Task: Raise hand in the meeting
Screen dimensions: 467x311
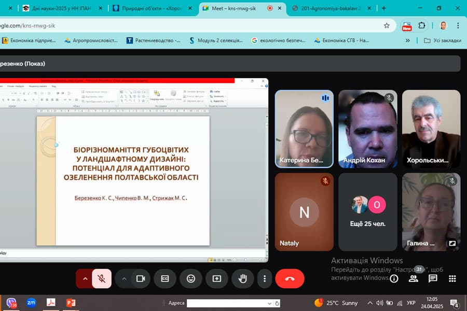Action: click(x=242, y=278)
